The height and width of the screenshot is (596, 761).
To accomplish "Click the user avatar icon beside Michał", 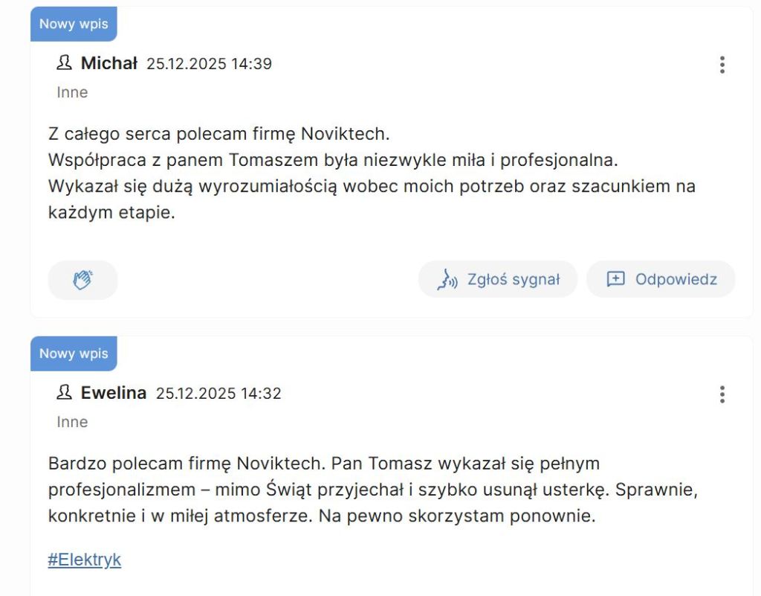I will coord(65,63).
